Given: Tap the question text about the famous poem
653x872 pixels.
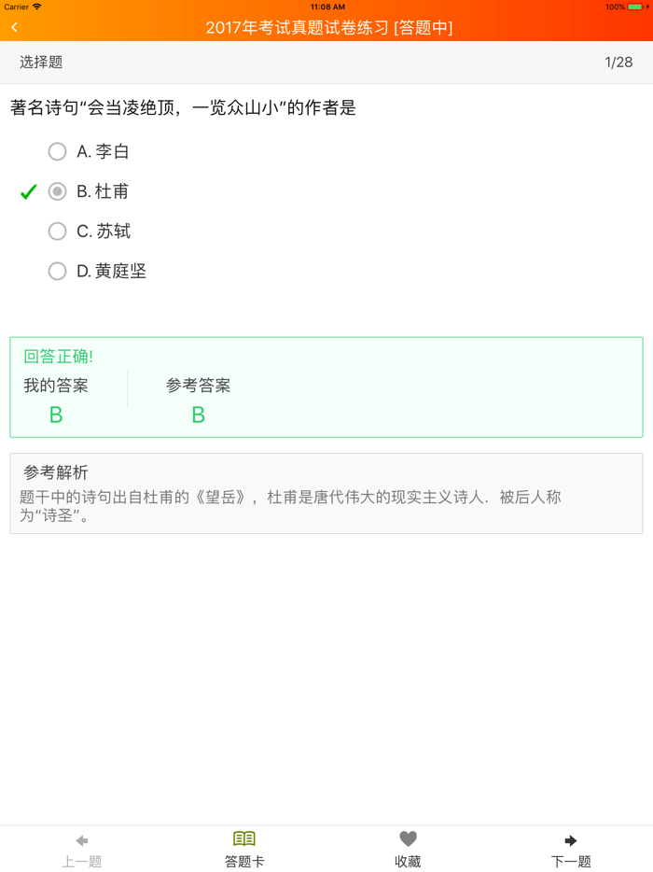Looking at the screenshot, I should (187, 107).
